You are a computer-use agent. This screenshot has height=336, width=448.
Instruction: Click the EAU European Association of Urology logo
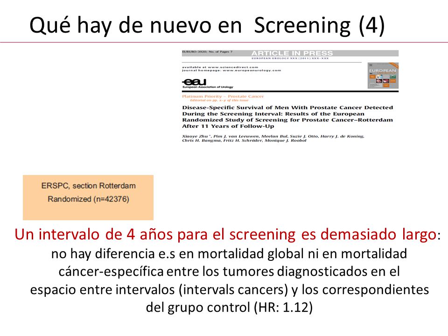tap(208, 84)
